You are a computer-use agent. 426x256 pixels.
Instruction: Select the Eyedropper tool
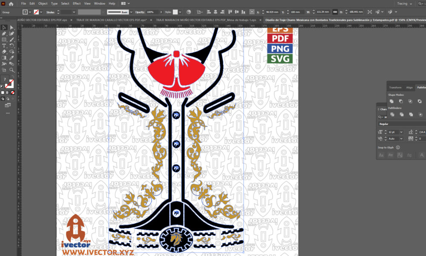(x=12, y=58)
